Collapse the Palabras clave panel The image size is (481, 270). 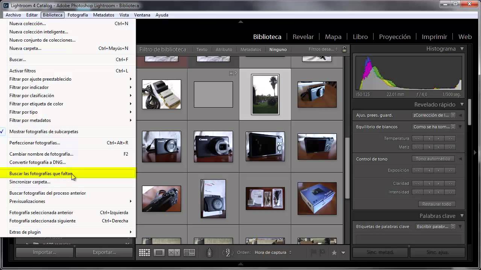[x=462, y=216]
